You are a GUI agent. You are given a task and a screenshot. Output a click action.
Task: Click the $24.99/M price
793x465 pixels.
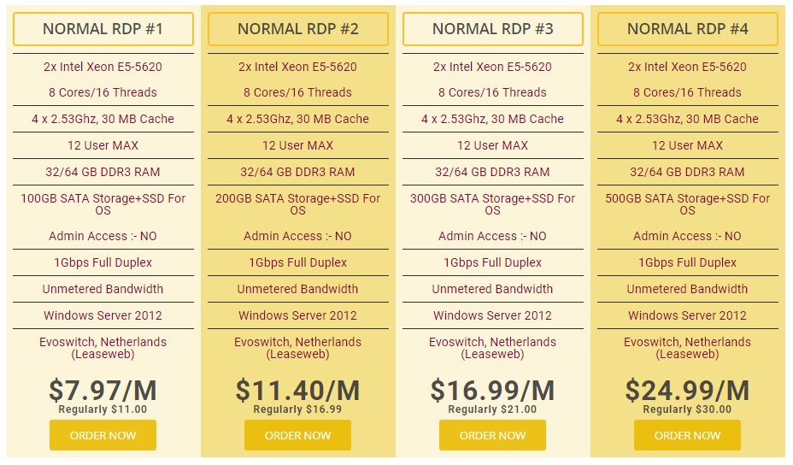click(687, 390)
